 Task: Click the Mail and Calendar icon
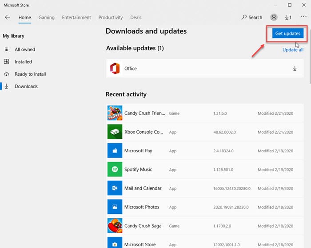click(x=115, y=188)
